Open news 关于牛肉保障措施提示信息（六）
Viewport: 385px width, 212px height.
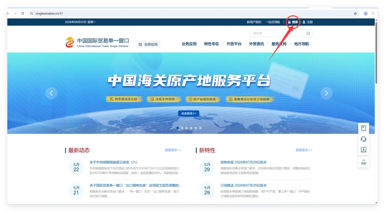pos(113,162)
